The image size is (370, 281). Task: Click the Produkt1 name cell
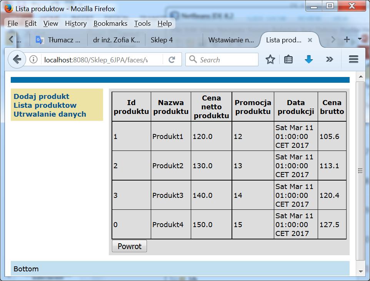171,136
